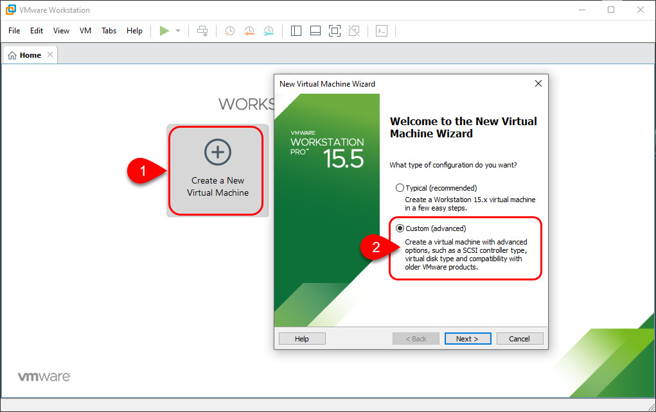Click the plus icon for Create a New Virtual Machine

(218, 151)
